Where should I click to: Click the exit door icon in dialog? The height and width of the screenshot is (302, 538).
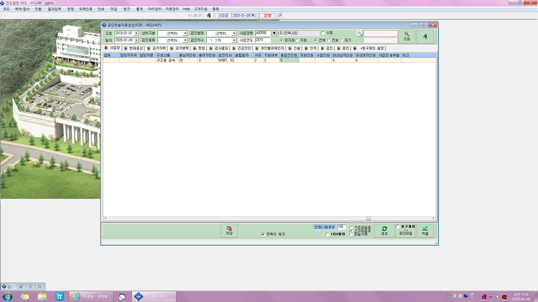click(x=425, y=36)
